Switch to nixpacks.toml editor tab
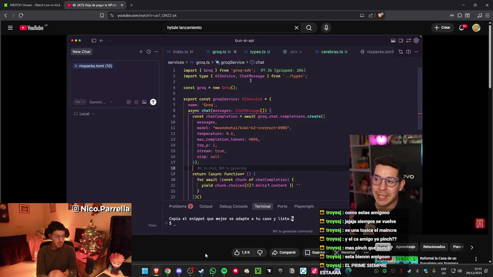The image size is (493, 277). coord(377,52)
